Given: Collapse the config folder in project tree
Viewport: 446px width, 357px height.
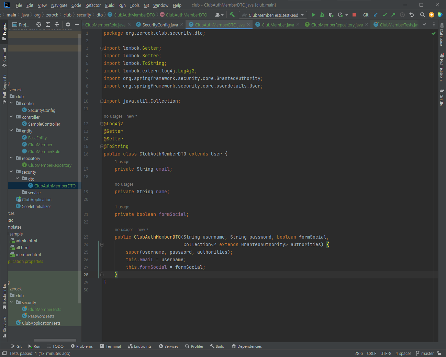Looking at the screenshot, I should [11, 103].
